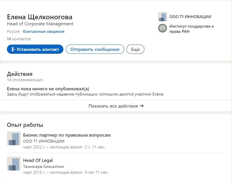The width and height of the screenshot is (232, 182).
Task: Select the Бизнес партнер по правовым вопросам title
Action: click(x=67, y=135)
